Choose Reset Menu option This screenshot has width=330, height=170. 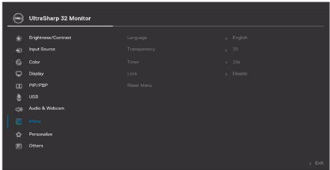139,85
